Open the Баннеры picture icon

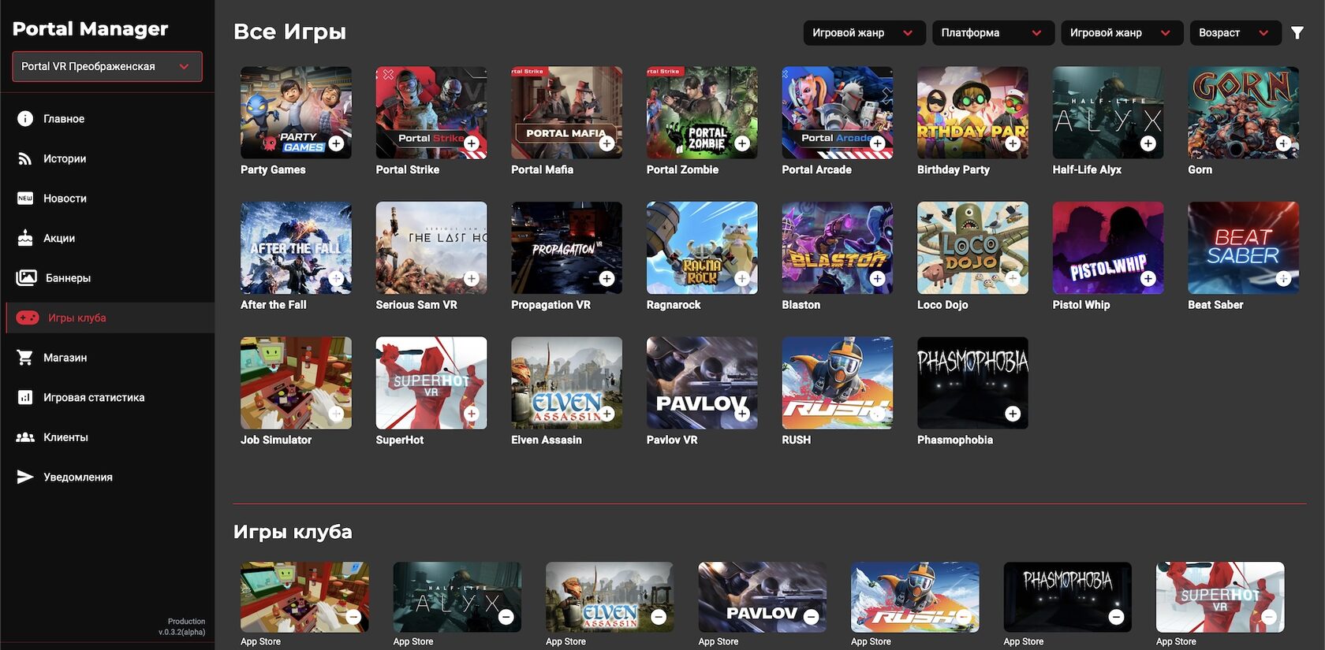26,277
